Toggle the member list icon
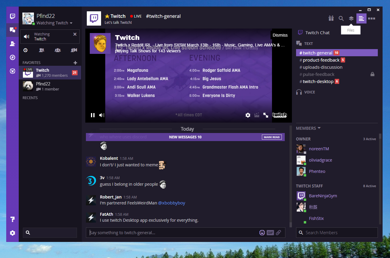390x258 pixels. pos(361,18)
